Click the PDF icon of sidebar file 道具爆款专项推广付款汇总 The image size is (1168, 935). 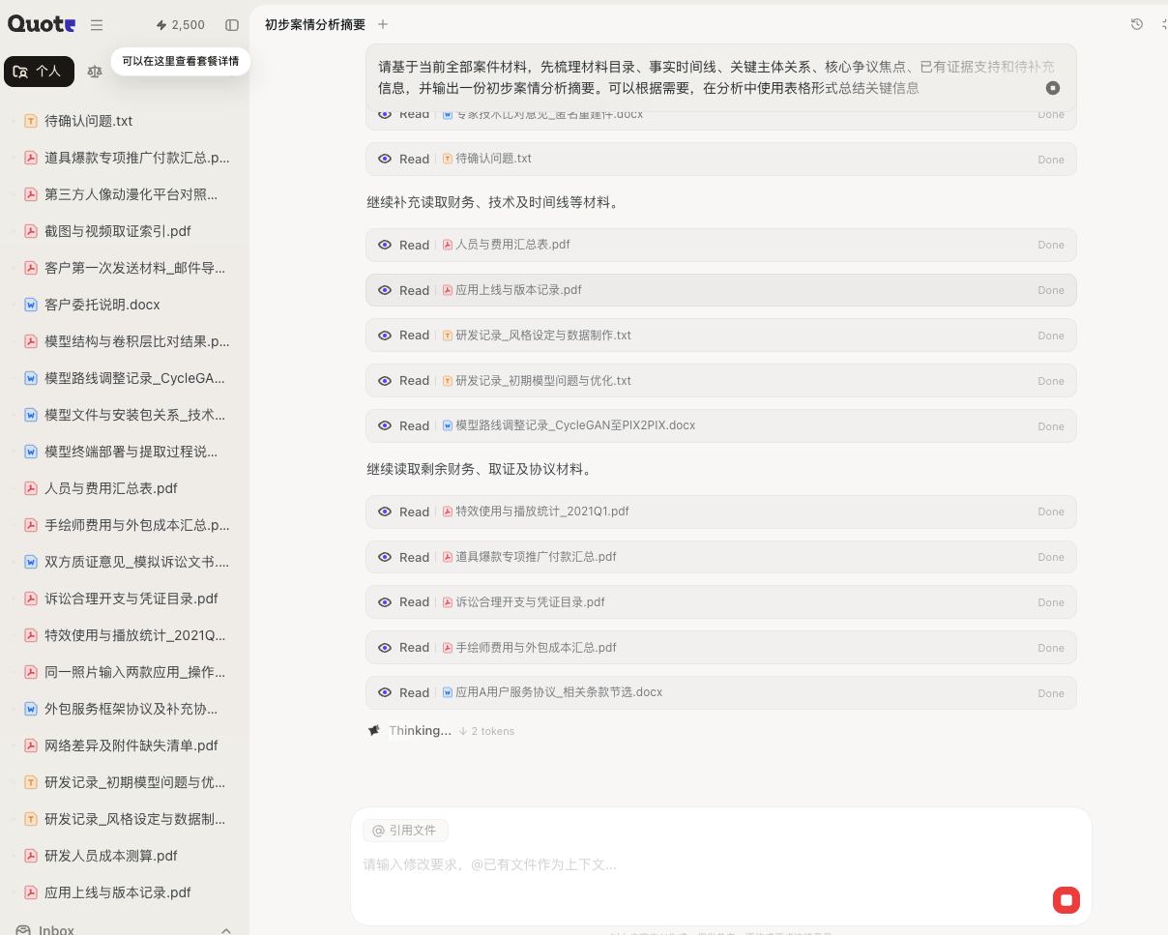click(31, 158)
